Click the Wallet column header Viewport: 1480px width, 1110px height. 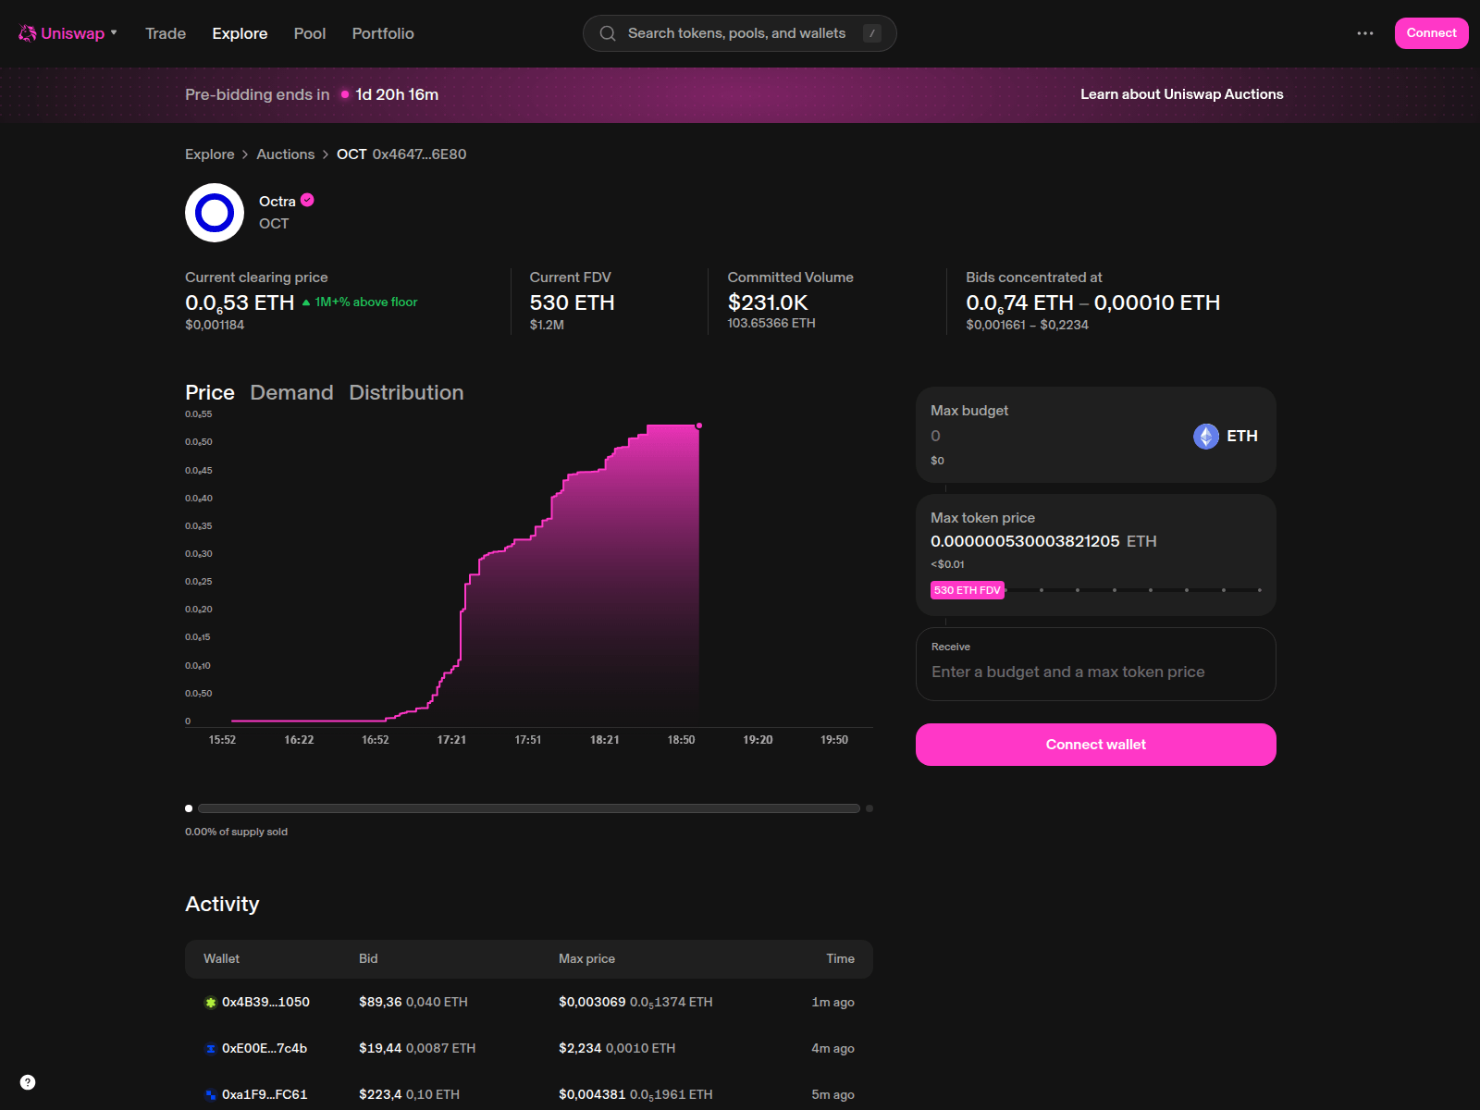[x=221, y=959]
